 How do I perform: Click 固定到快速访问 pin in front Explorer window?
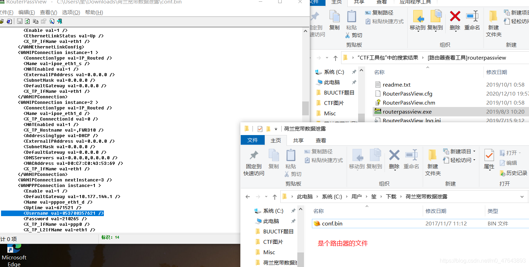254,163
